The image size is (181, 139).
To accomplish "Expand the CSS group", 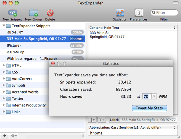I will tap(4, 72).
